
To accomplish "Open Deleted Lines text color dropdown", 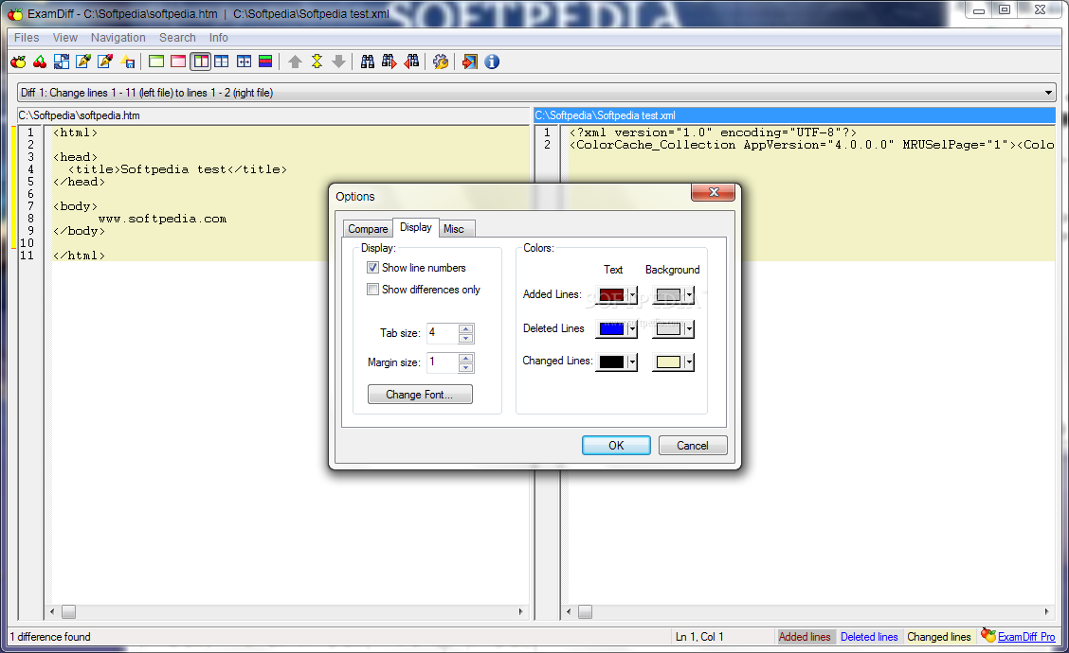I will (633, 329).
